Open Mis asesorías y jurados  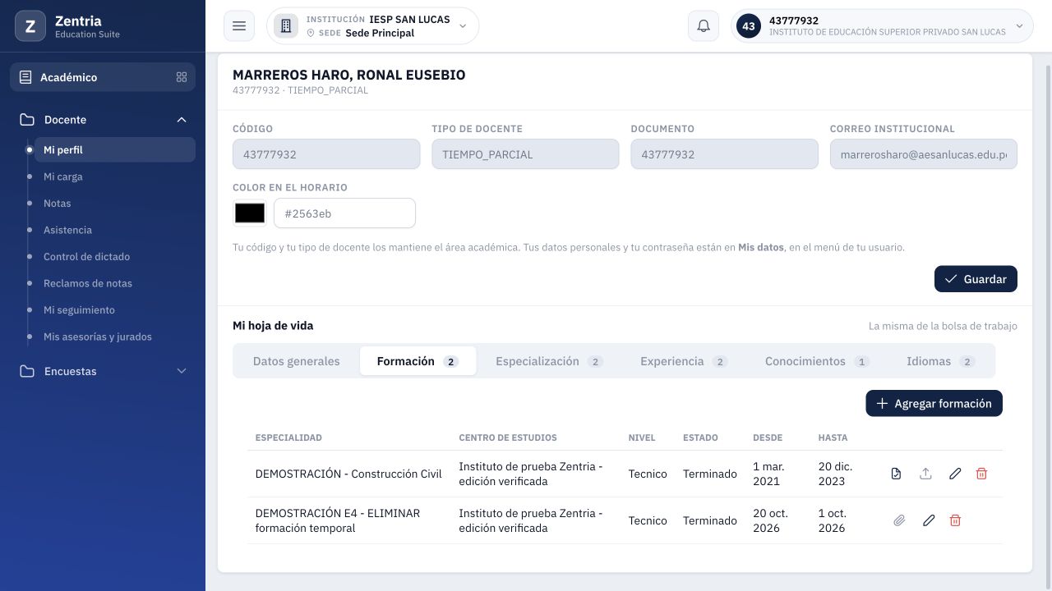pos(114,337)
